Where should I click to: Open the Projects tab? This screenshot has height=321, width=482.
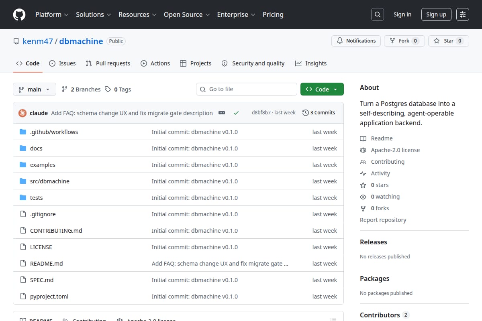pyautogui.click(x=196, y=63)
